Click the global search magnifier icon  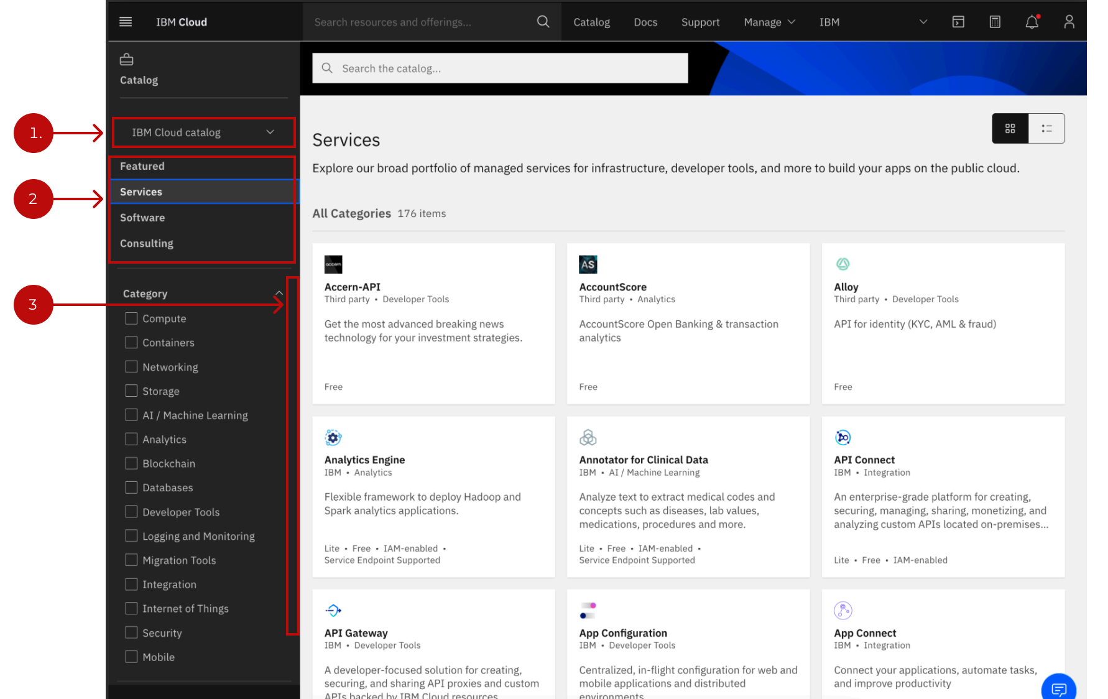coord(543,22)
